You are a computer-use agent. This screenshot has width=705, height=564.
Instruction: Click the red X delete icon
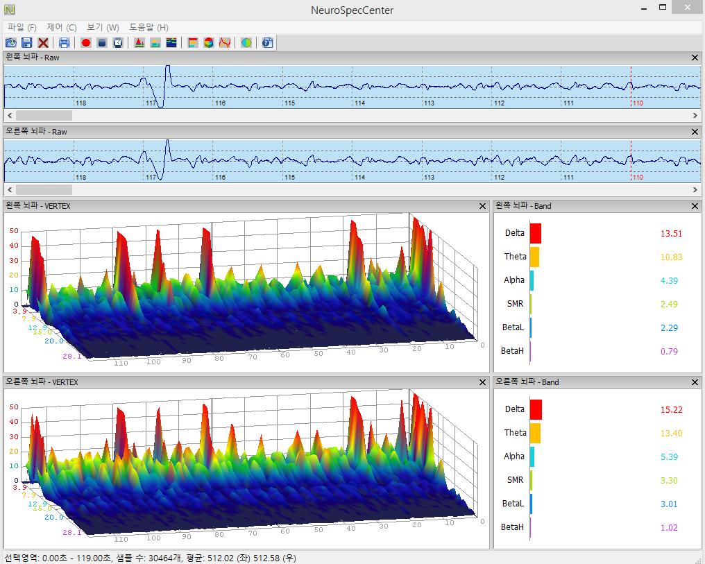tap(43, 43)
